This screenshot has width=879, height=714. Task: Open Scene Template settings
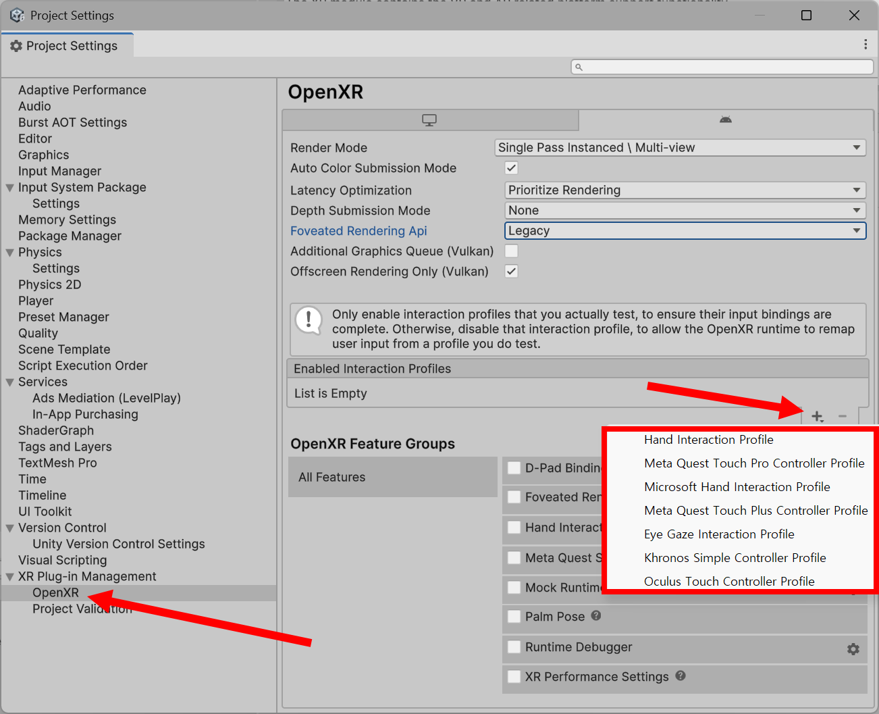coord(64,350)
